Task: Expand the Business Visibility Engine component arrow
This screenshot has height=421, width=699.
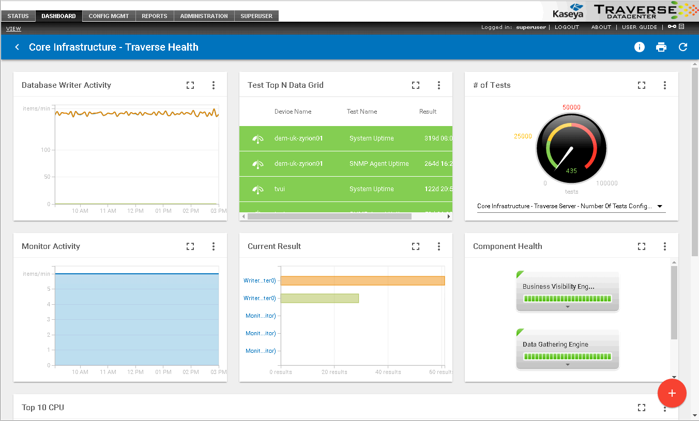Action: [x=568, y=307]
